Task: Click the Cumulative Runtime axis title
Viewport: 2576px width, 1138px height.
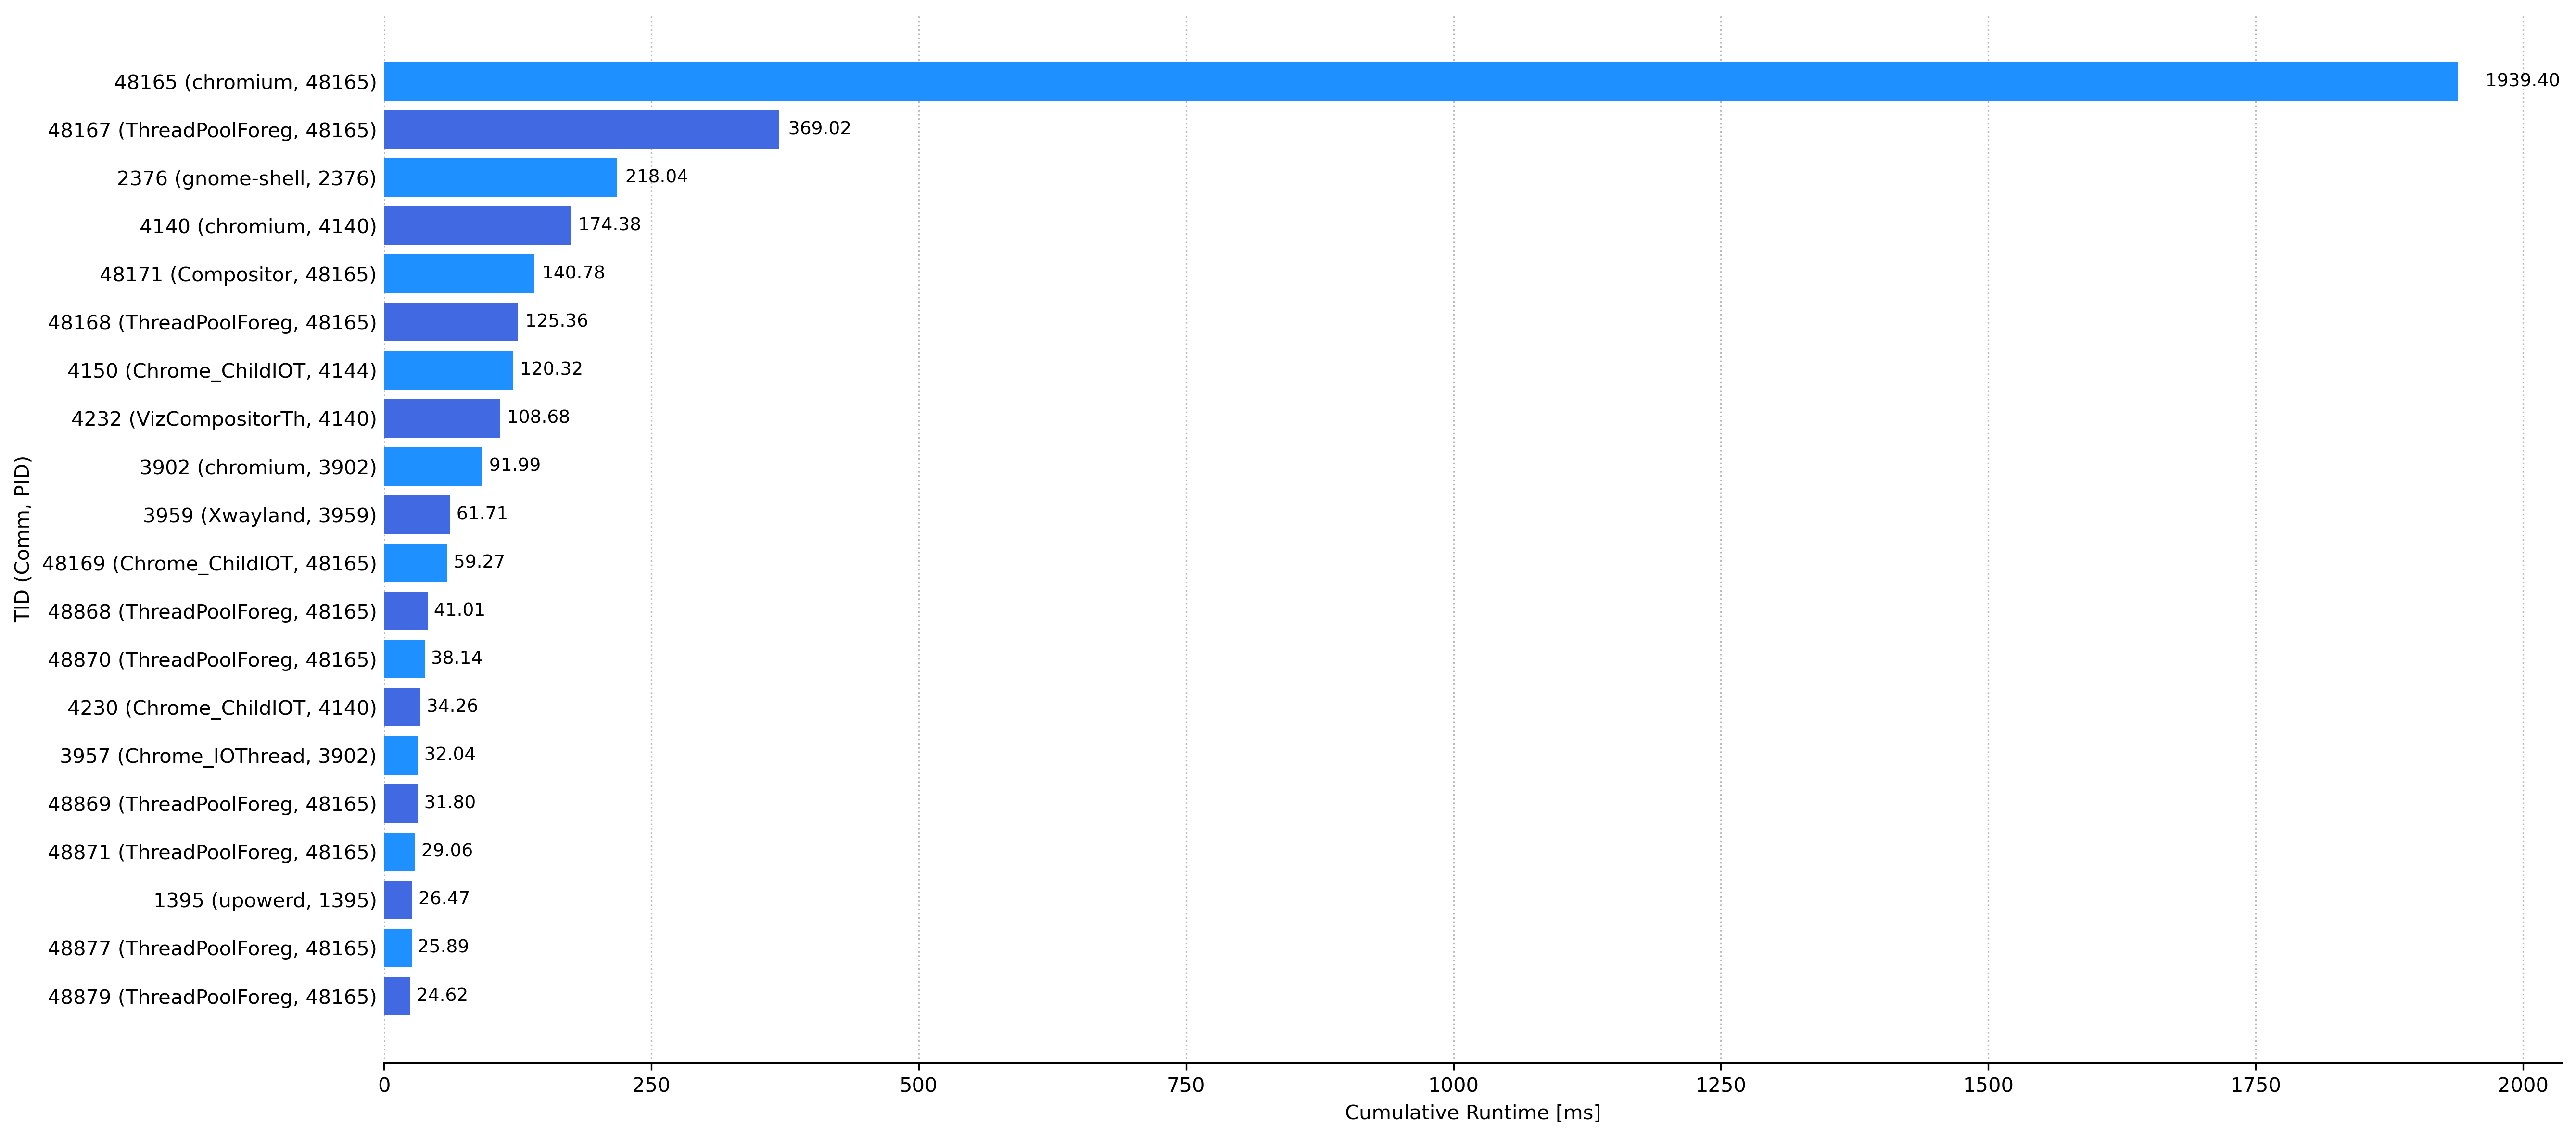Action: [1472, 1112]
